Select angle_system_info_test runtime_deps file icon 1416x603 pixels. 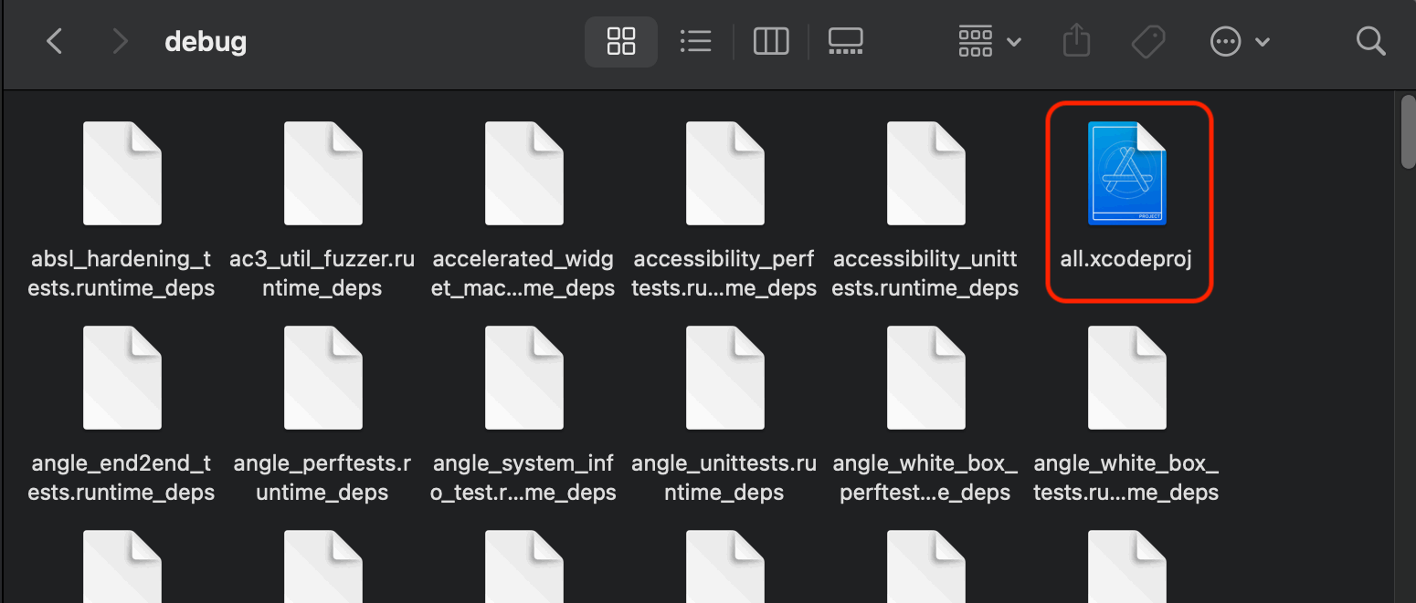click(524, 378)
